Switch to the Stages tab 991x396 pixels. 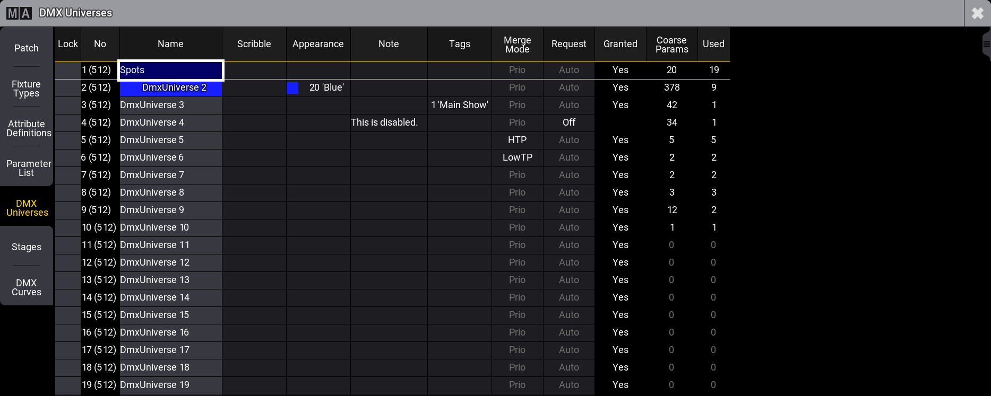coord(26,247)
